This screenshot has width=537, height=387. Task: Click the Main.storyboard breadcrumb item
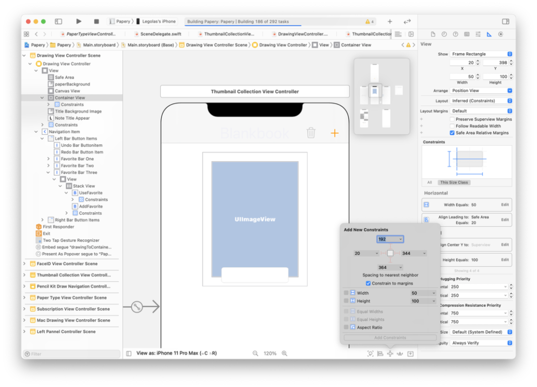[96, 45]
